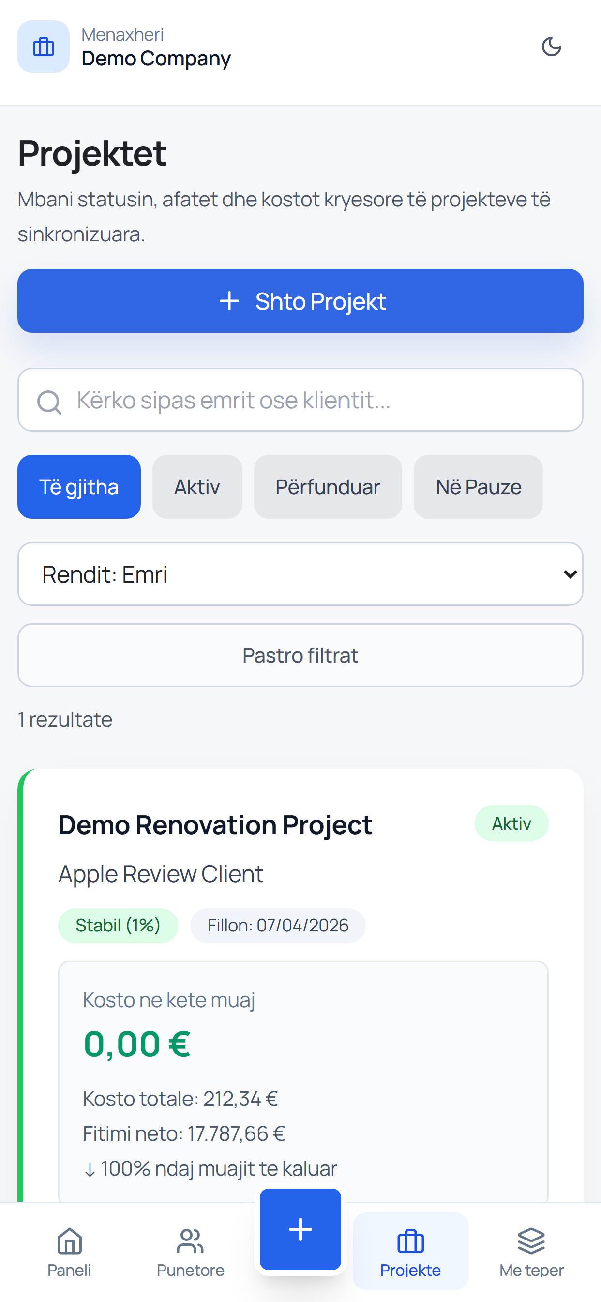This screenshot has height=1302, width=601.
Task: Click the Fitimi neto: 17.787,66 € line
Action: click(x=184, y=1133)
